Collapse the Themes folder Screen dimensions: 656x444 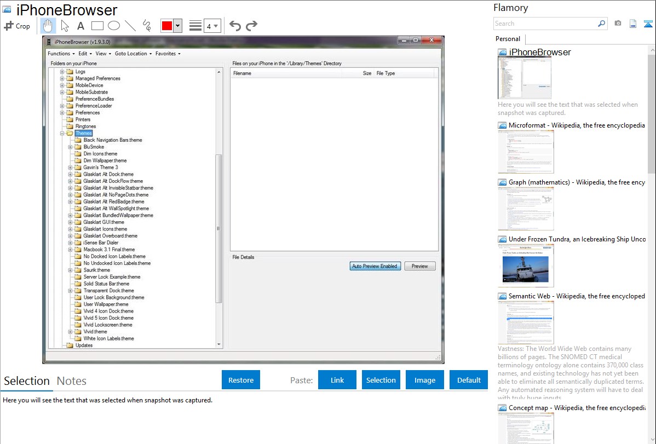(62, 134)
